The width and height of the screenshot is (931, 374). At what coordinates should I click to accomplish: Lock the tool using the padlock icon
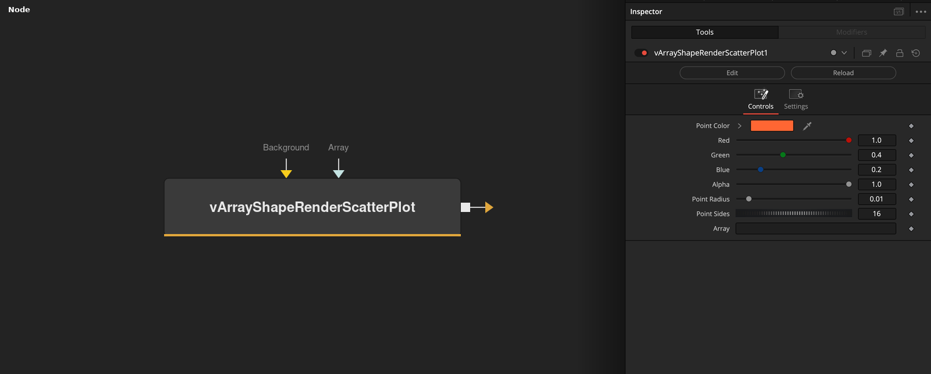tap(900, 53)
